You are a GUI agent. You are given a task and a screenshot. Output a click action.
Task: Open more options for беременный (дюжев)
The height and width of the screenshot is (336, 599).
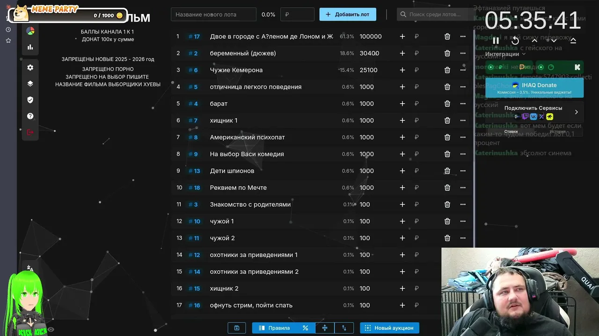point(463,53)
